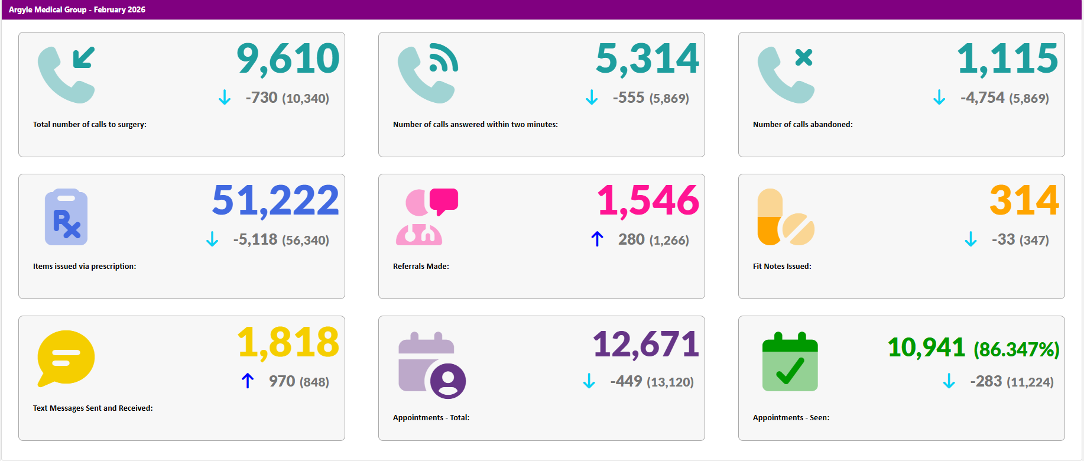The image size is (1084, 461).
Task: Click the abandoned call phone icon
Action: point(786,74)
